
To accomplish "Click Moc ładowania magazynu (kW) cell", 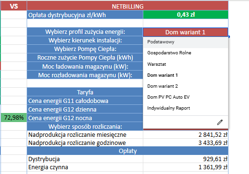I will click(x=85, y=66).
